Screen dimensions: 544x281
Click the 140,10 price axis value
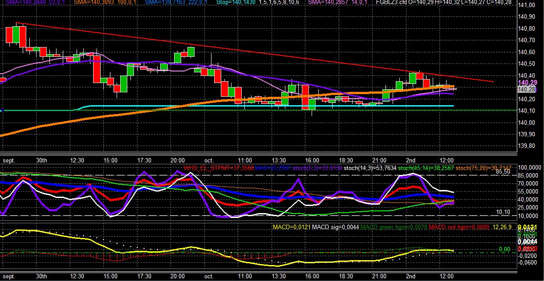coord(527,111)
